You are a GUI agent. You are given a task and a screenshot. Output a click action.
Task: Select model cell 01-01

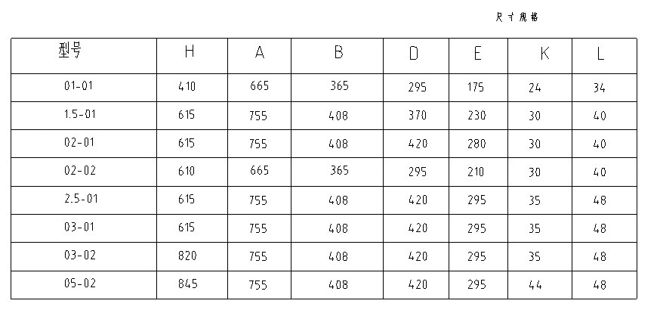79,86
